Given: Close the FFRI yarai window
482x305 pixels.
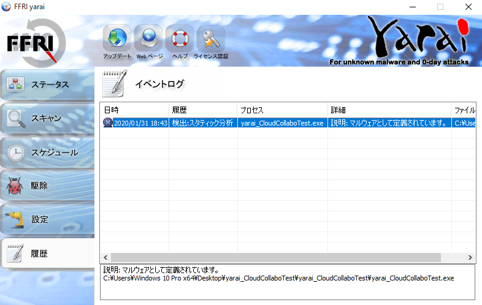Looking at the screenshot, I should point(468,7).
